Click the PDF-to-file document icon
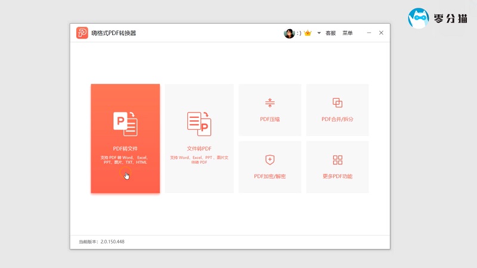This screenshot has height=268, width=477. click(125, 124)
